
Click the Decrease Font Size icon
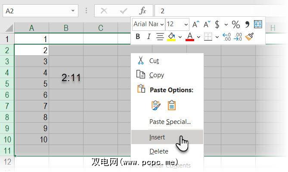pos(207,24)
